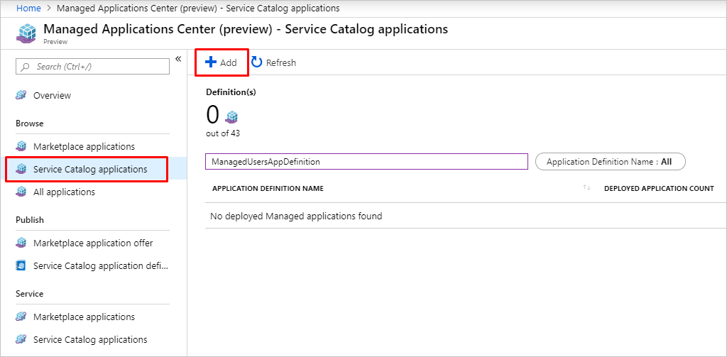Image resolution: width=727 pixels, height=357 pixels.
Task: Open Service Catalog application definitions item
Action: (x=101, y=265)
